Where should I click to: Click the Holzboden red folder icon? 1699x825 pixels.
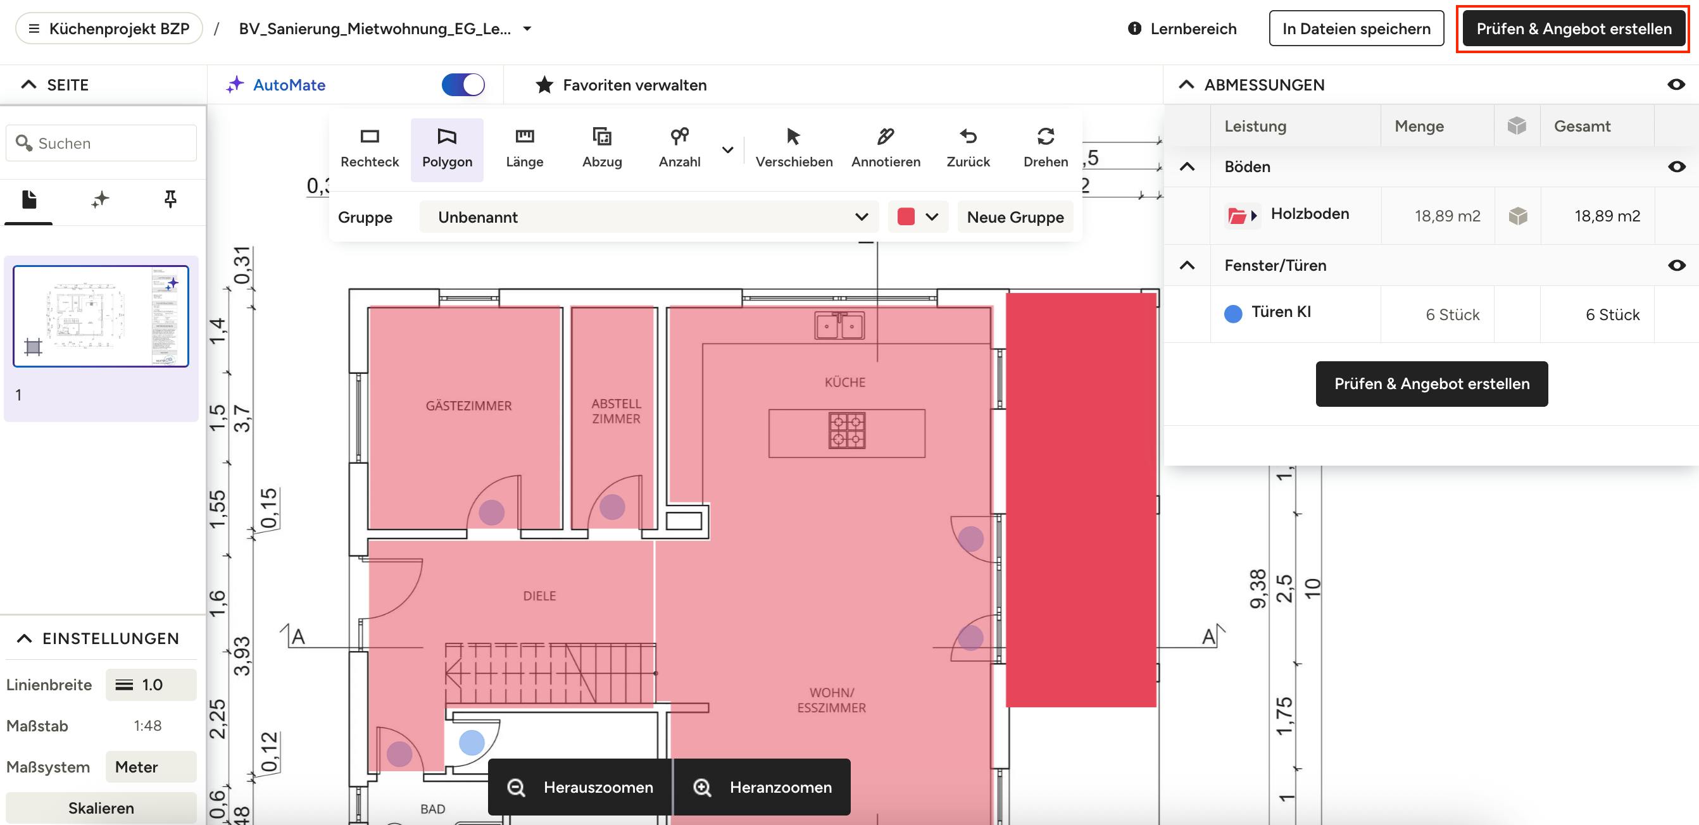tap(1237, 216)
